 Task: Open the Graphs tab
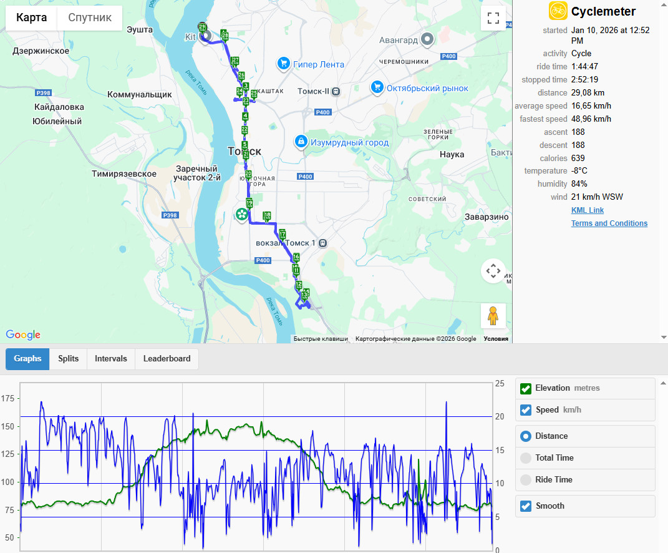[27, 358]
